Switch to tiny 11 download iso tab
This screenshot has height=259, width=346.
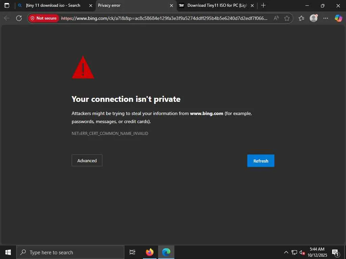coord(53,5)
